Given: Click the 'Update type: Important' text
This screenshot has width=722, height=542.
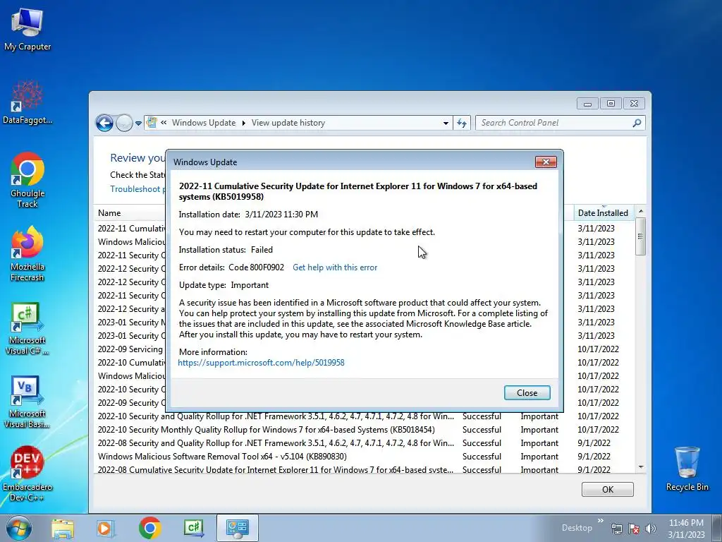Looking at the screenshot, I should tap(224, 285).
